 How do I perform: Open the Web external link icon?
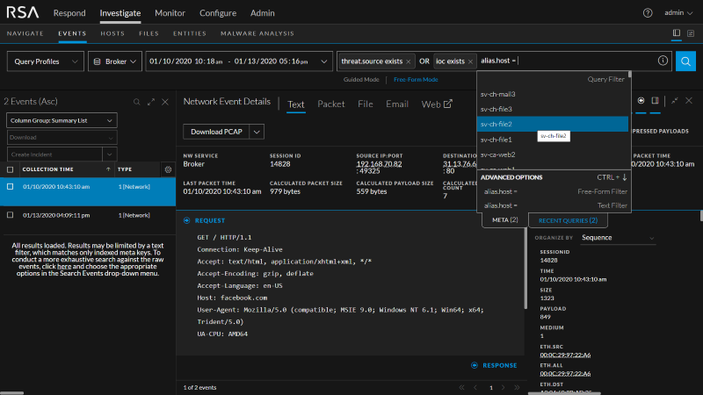(x=448, y=104)
